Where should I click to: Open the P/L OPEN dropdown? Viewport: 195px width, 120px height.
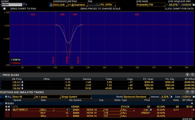pos(108,5)
